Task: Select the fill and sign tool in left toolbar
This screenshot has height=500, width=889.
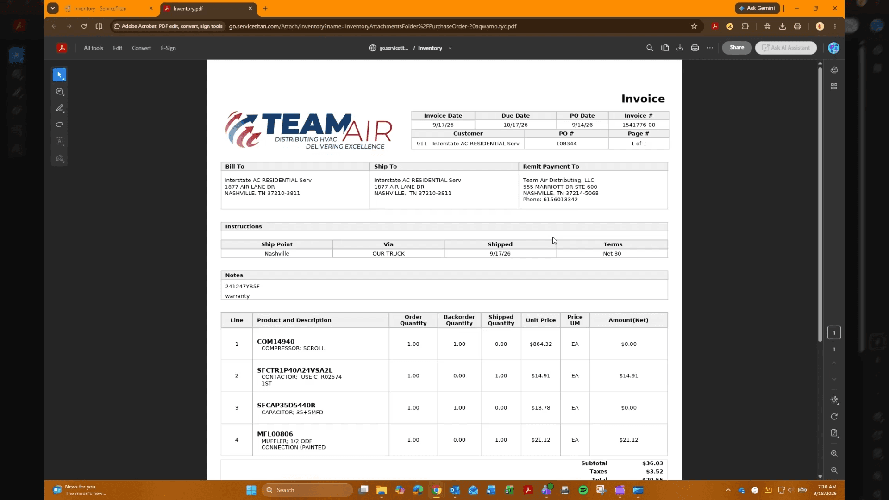Action: pos(59,158)
